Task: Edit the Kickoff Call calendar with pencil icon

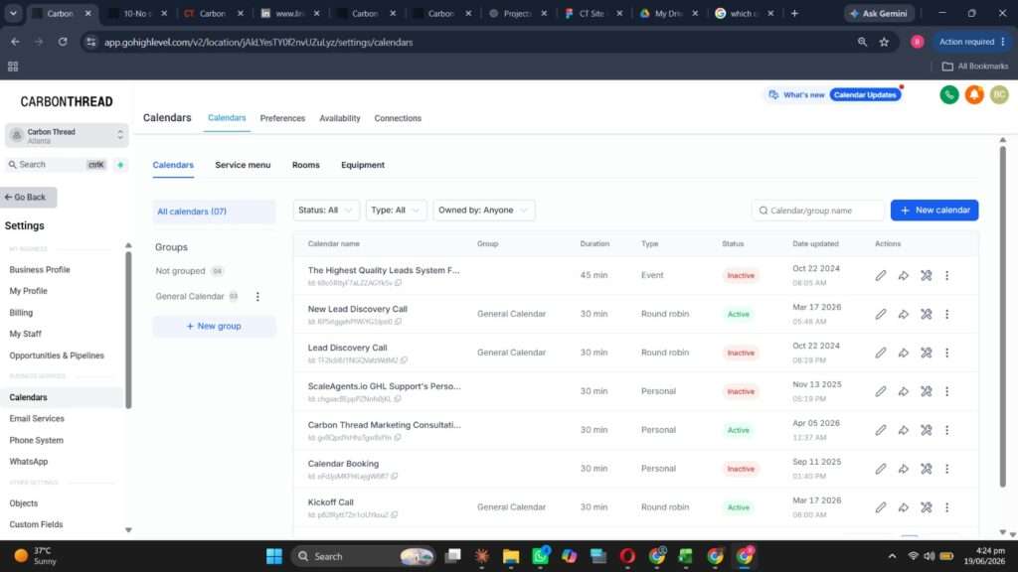Action: 881,507
